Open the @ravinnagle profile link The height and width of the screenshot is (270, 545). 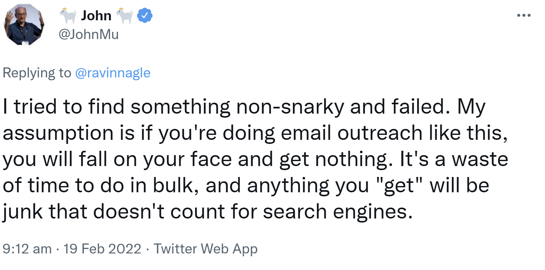pos(113,73)
